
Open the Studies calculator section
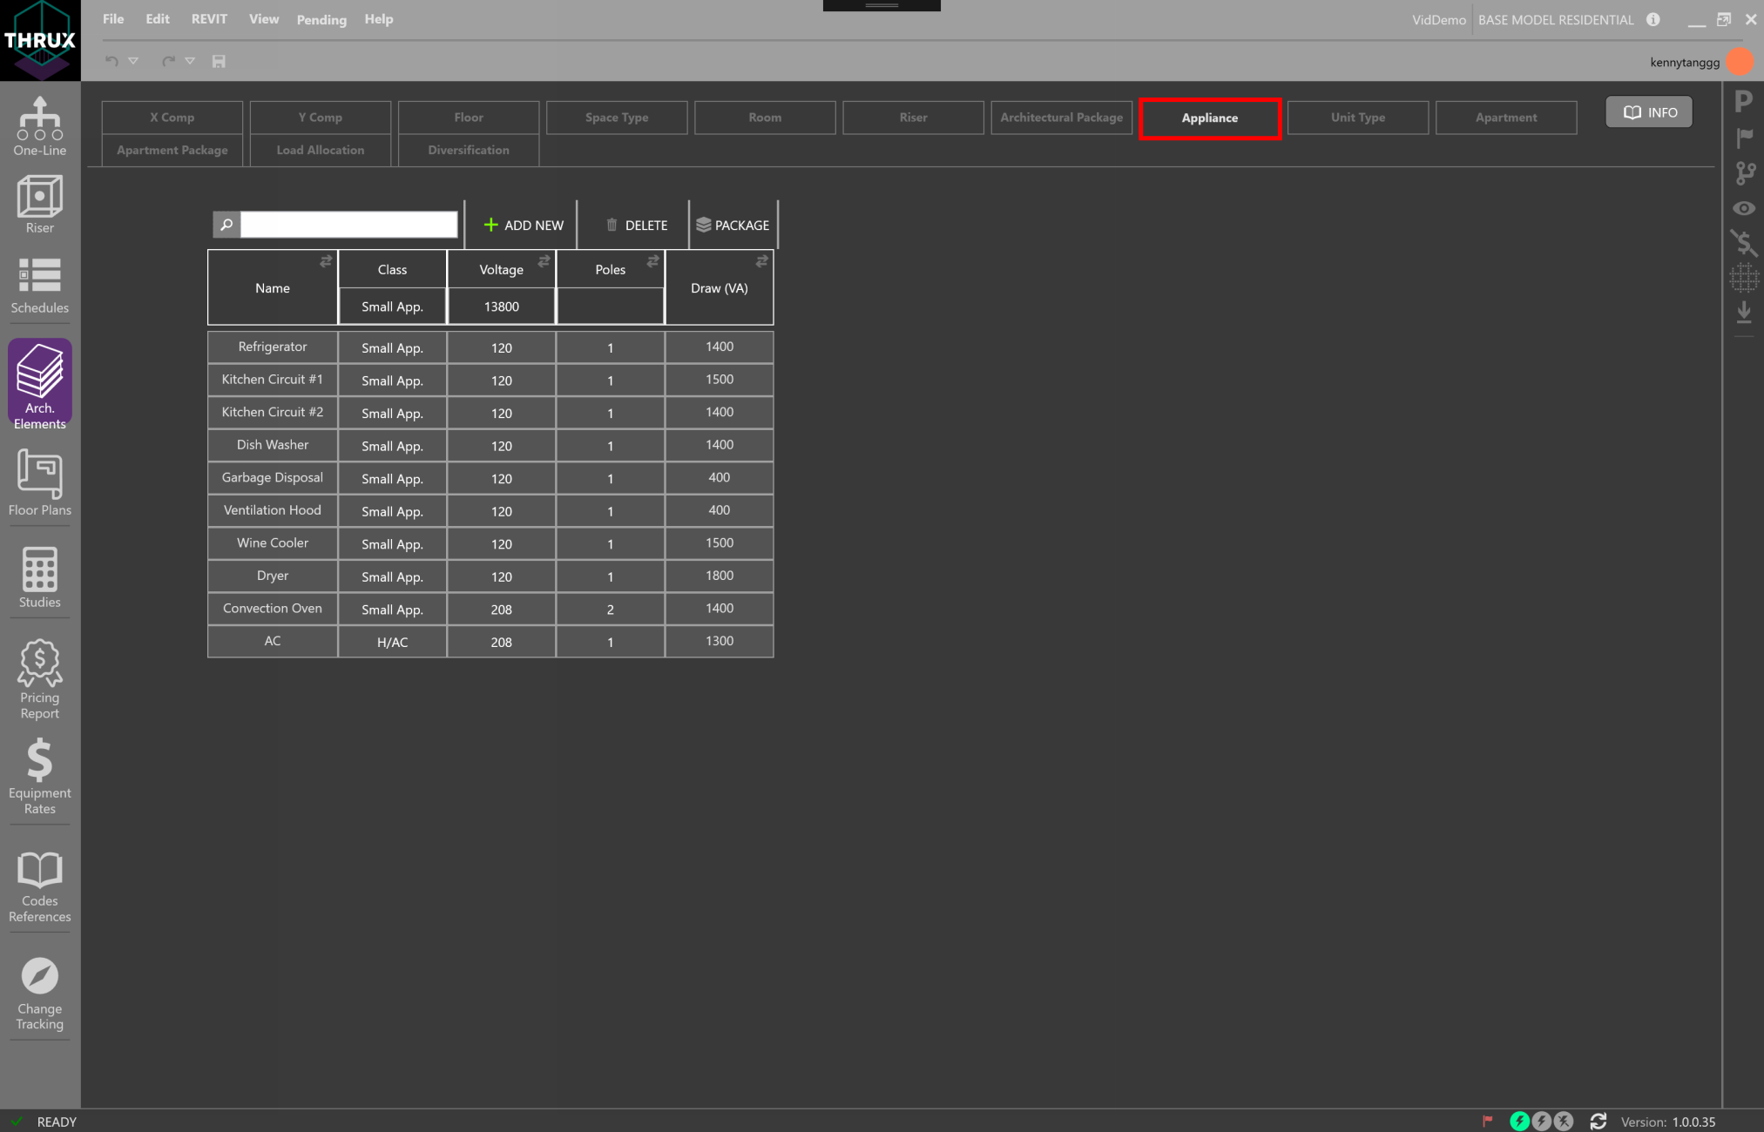[x=40, y=577]
